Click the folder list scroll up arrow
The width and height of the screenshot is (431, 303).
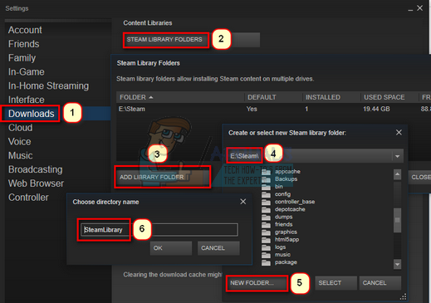click(397, 174)
